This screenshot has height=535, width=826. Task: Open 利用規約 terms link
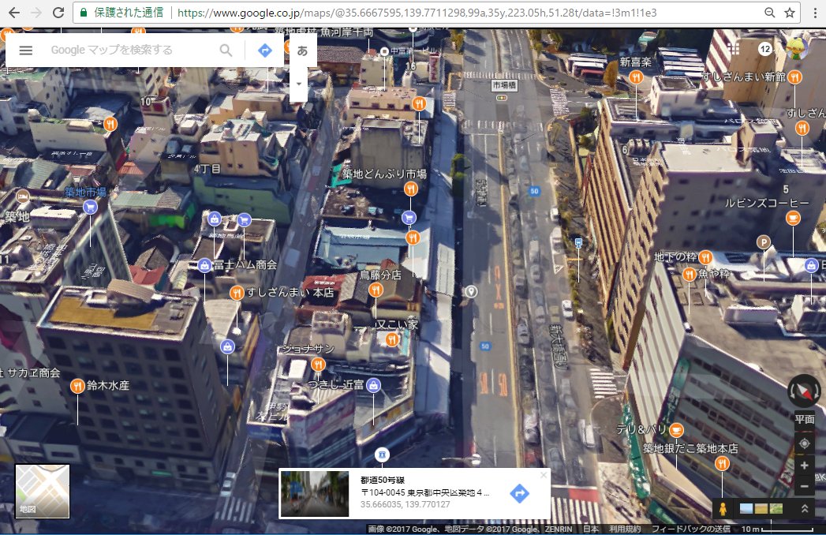click(625, 529)
